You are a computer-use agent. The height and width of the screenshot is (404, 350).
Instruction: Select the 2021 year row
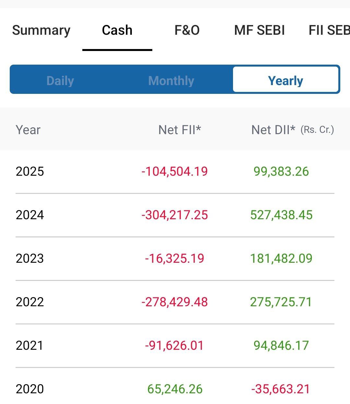pyautogui.click(x=30, y=346)
